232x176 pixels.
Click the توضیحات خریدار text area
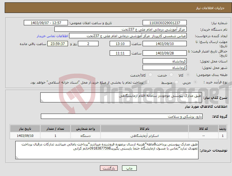coord(107,150)
